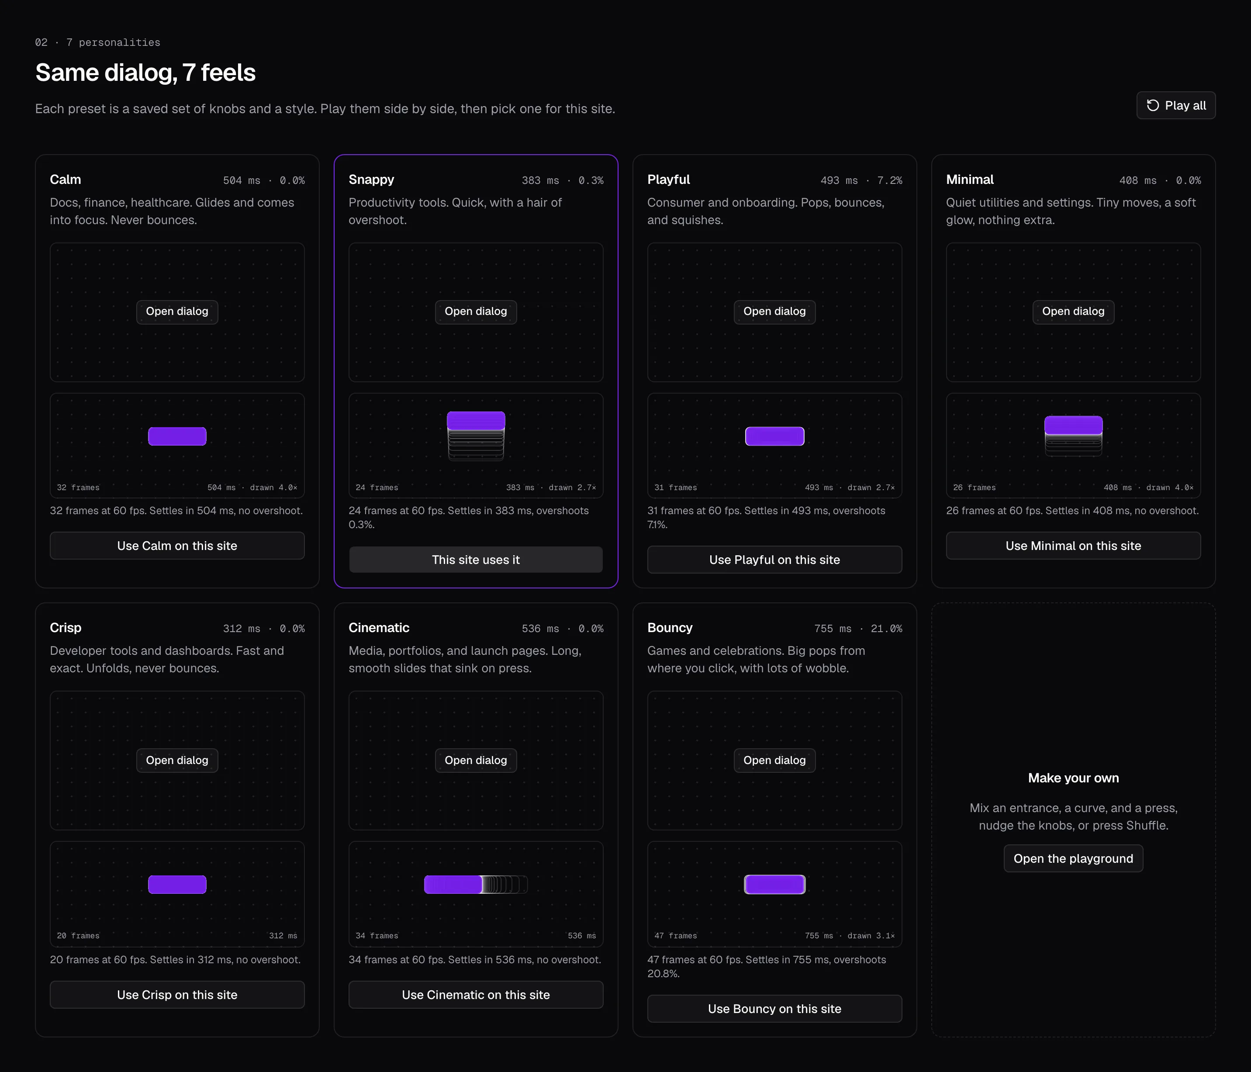Open dialog in the Cinematic card
Image resolution: width=1251 pixels, height=1072 pixels.
pyautogui.click(x=476, y=761)
